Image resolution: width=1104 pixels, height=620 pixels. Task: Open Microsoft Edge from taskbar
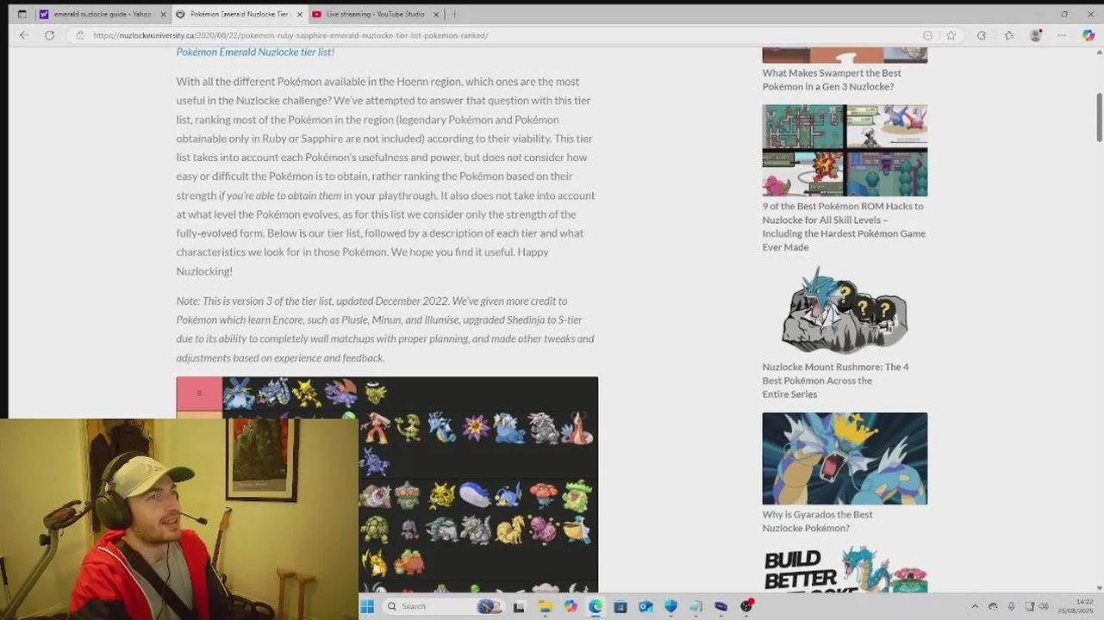click(x=595, y=606)
